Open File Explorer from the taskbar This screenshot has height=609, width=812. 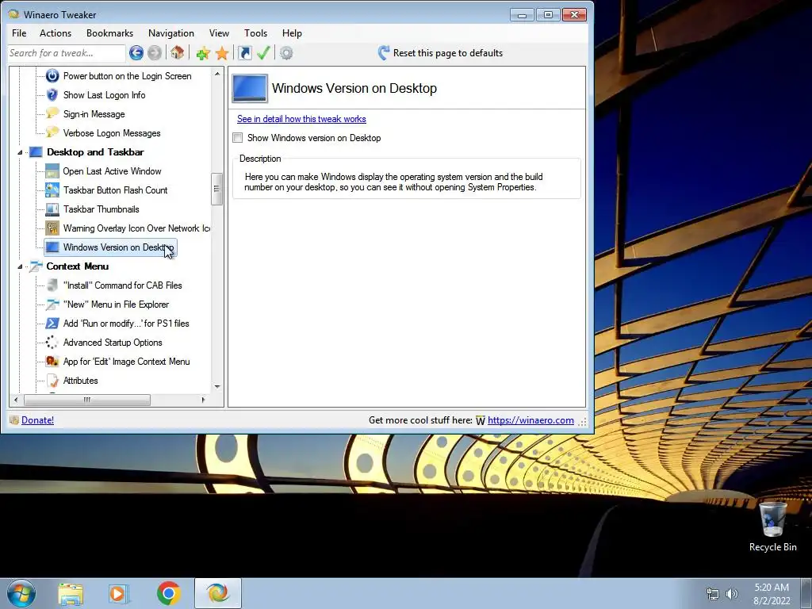[x=71, y=593]
